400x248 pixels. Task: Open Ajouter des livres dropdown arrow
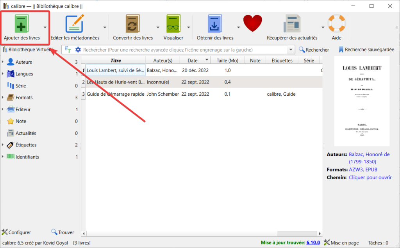pos(45,27)
